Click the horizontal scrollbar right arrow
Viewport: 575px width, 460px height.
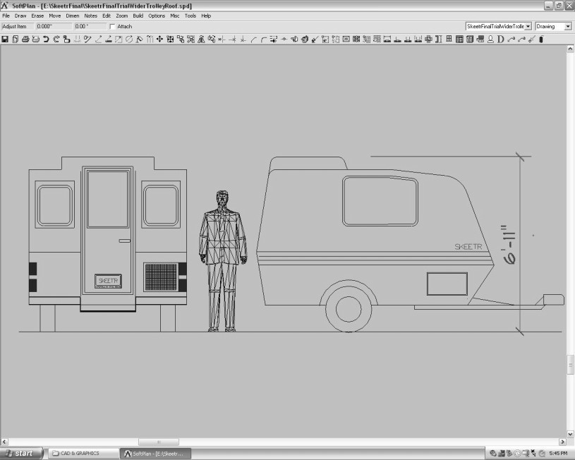[x=563, y=442]
